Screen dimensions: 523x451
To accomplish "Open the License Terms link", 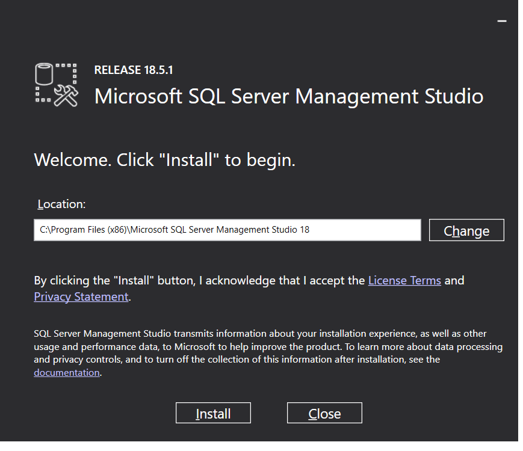I will pyautogui.click(x=404, y=280).
